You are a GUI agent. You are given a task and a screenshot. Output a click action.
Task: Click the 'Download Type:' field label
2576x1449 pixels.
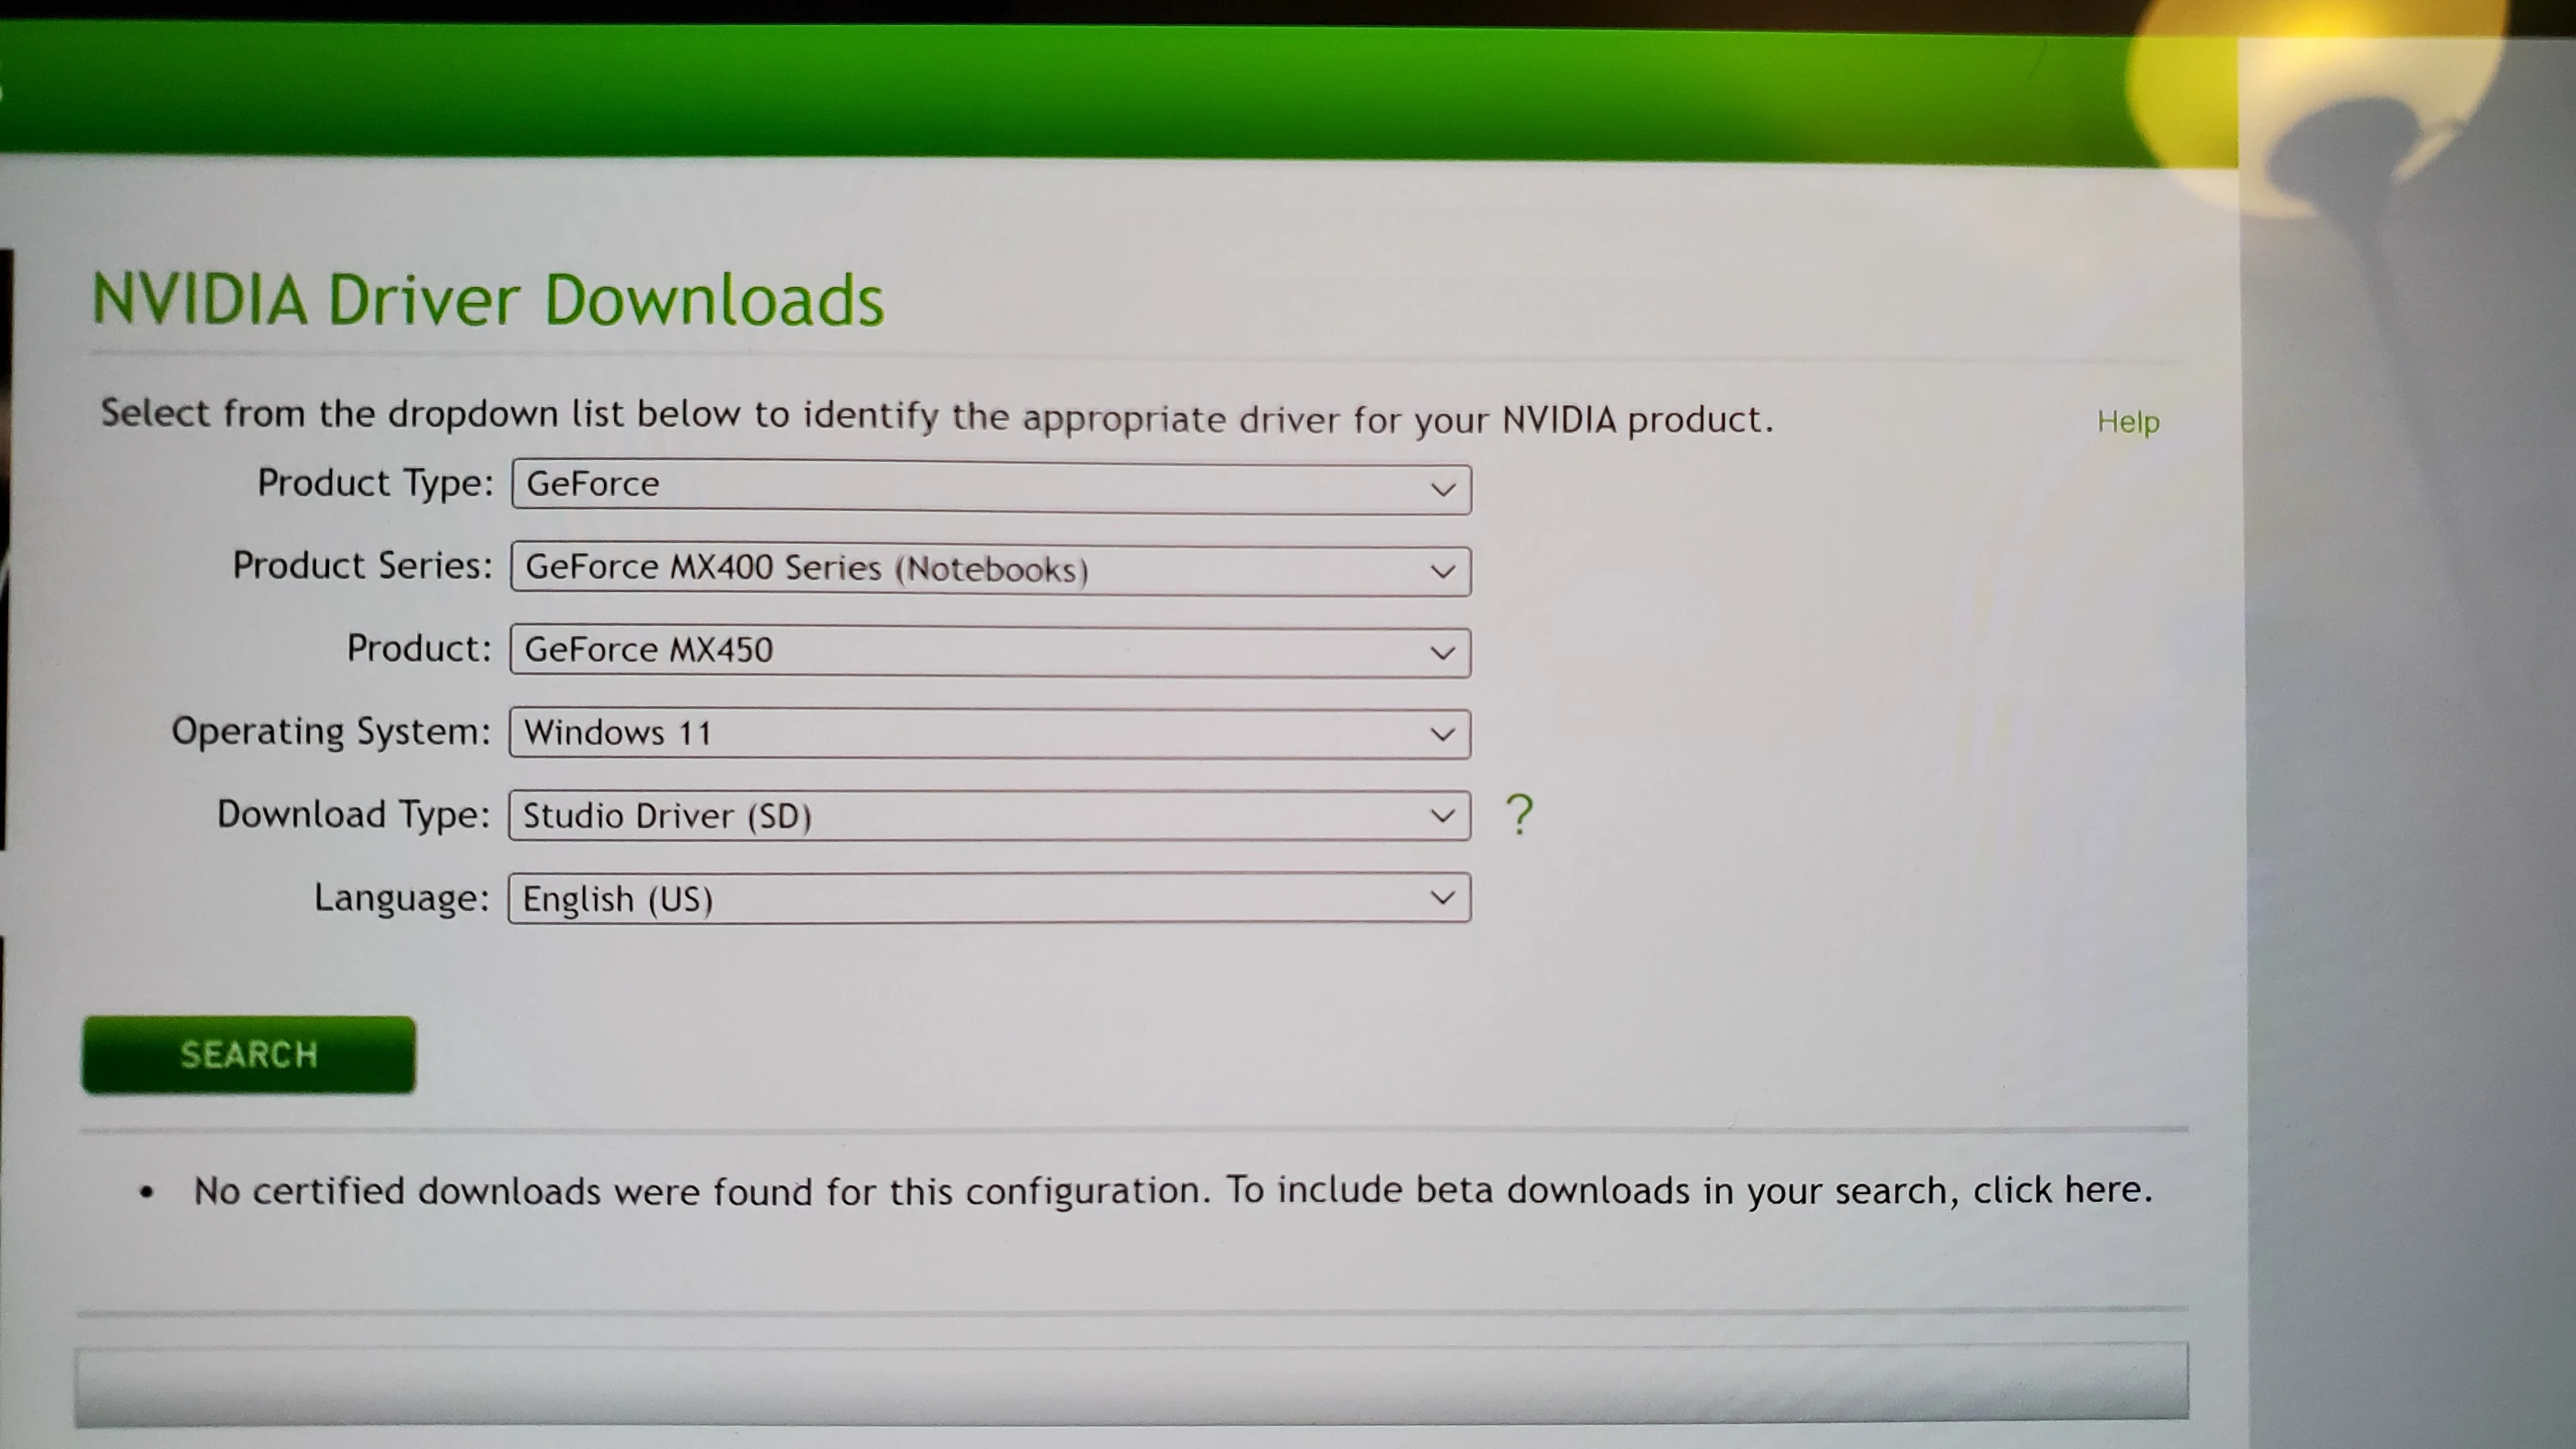coord(353,814)
